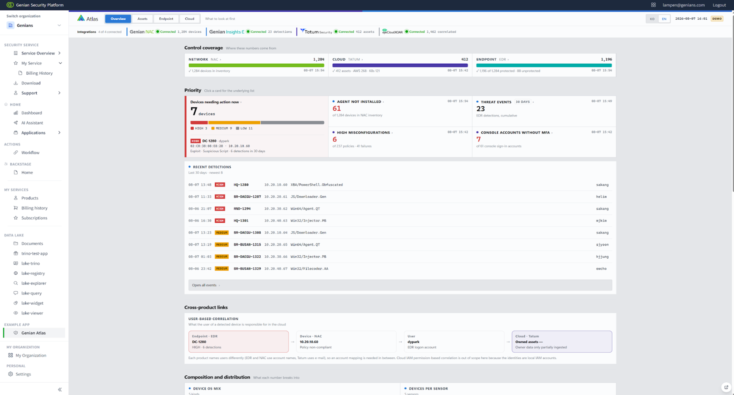Click the Workflow link icon
Image resolution: width=734 pixels, height=395 pixels.
coord(16,153)
